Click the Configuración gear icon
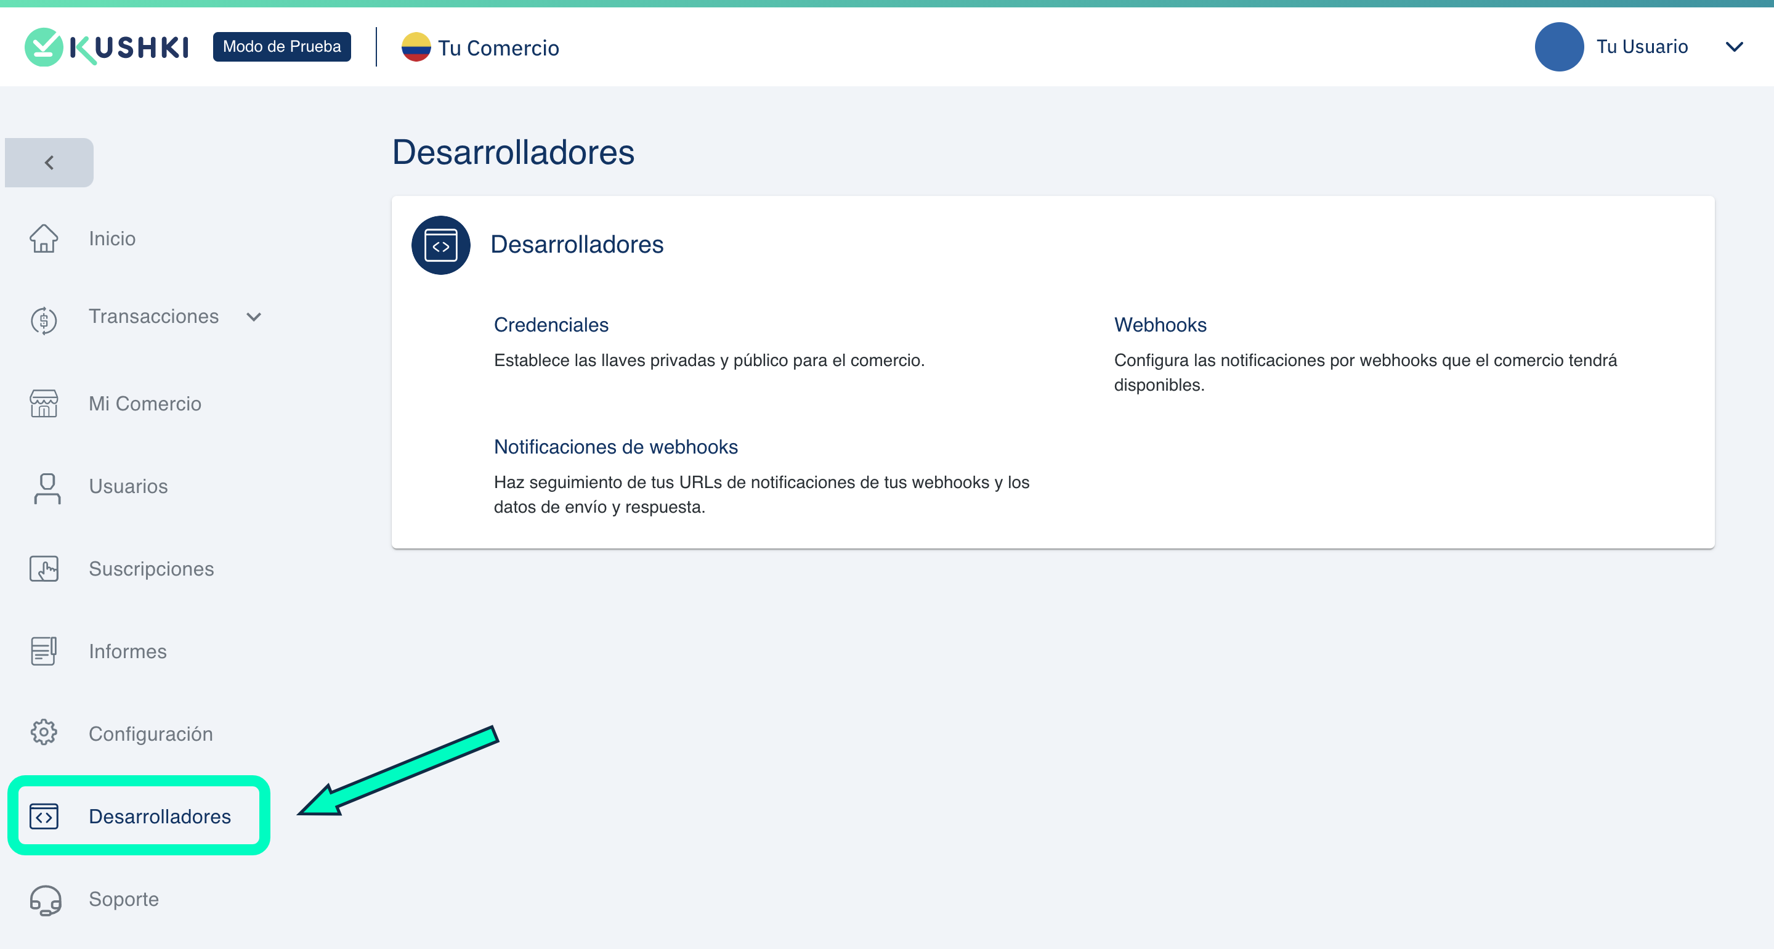Viewport: 1774px width, 949px height. (x=43, y=733)
